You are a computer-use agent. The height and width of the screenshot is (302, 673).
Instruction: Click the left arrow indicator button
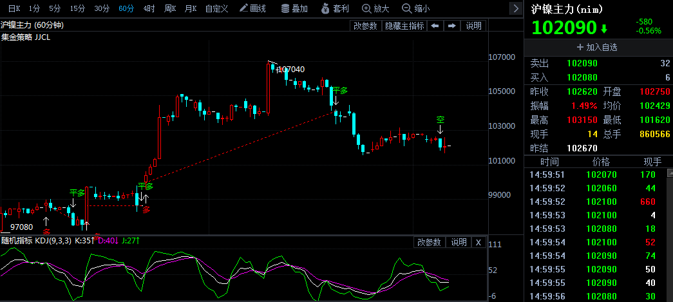coord(435,26)
